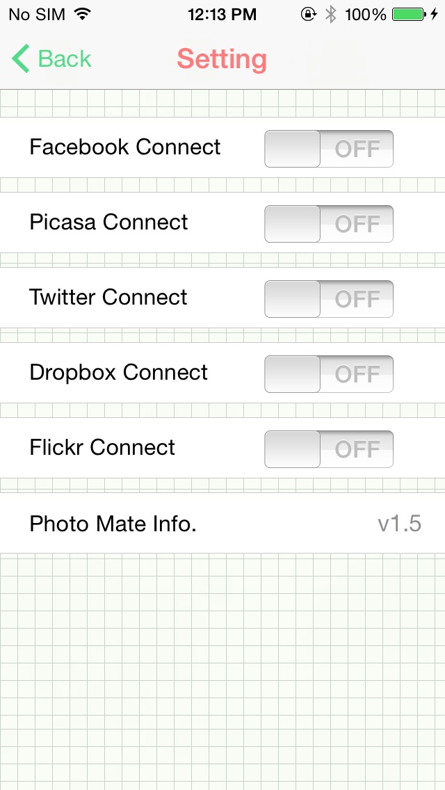
Task: Switch on Dropbox Connect
Action: click(x=329, y=374)
